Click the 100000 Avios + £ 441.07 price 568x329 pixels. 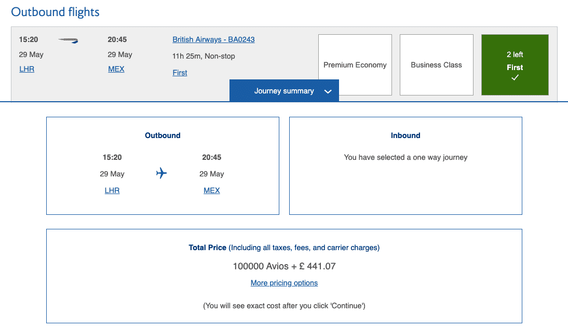284,266
